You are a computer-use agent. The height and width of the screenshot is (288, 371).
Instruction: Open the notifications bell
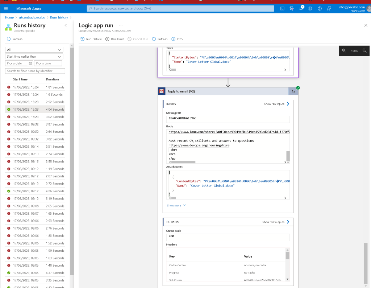click(301, 9)
